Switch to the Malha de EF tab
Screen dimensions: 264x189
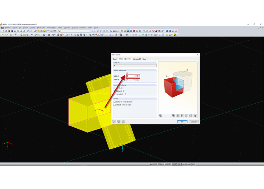(137, 59)
